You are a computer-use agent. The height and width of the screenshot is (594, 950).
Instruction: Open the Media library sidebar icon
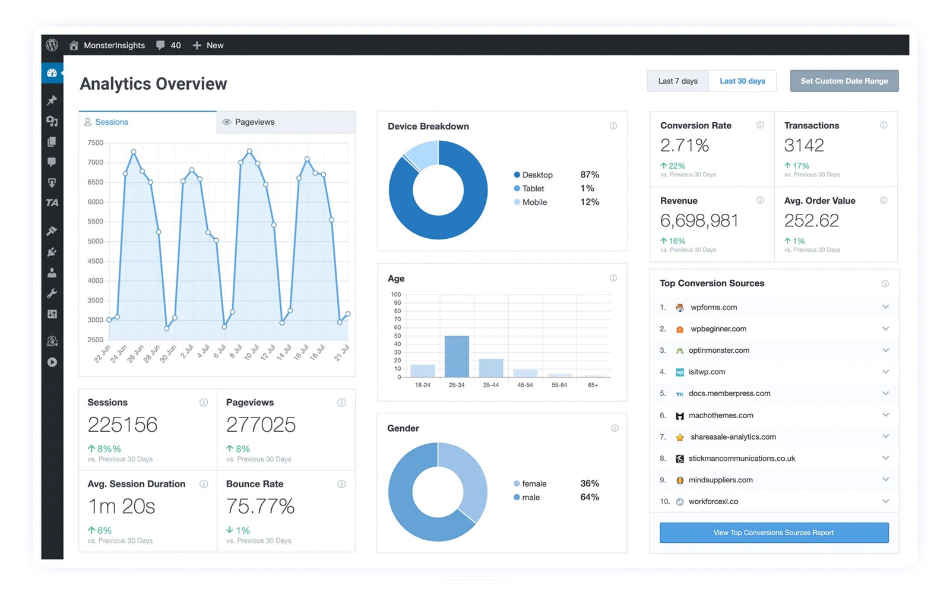pos(52,121)
